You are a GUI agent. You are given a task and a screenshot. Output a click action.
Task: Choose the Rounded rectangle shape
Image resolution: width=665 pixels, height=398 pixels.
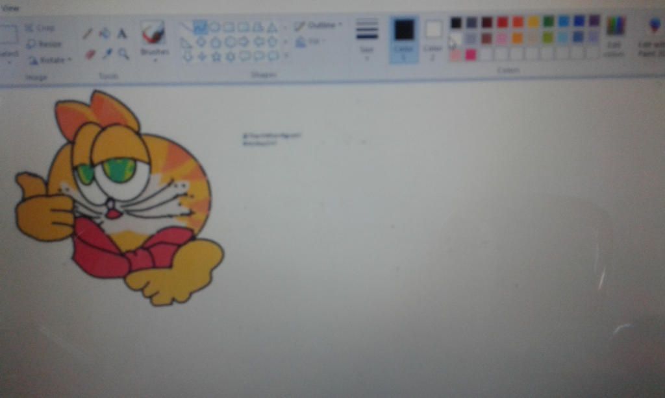coord(244,27)
